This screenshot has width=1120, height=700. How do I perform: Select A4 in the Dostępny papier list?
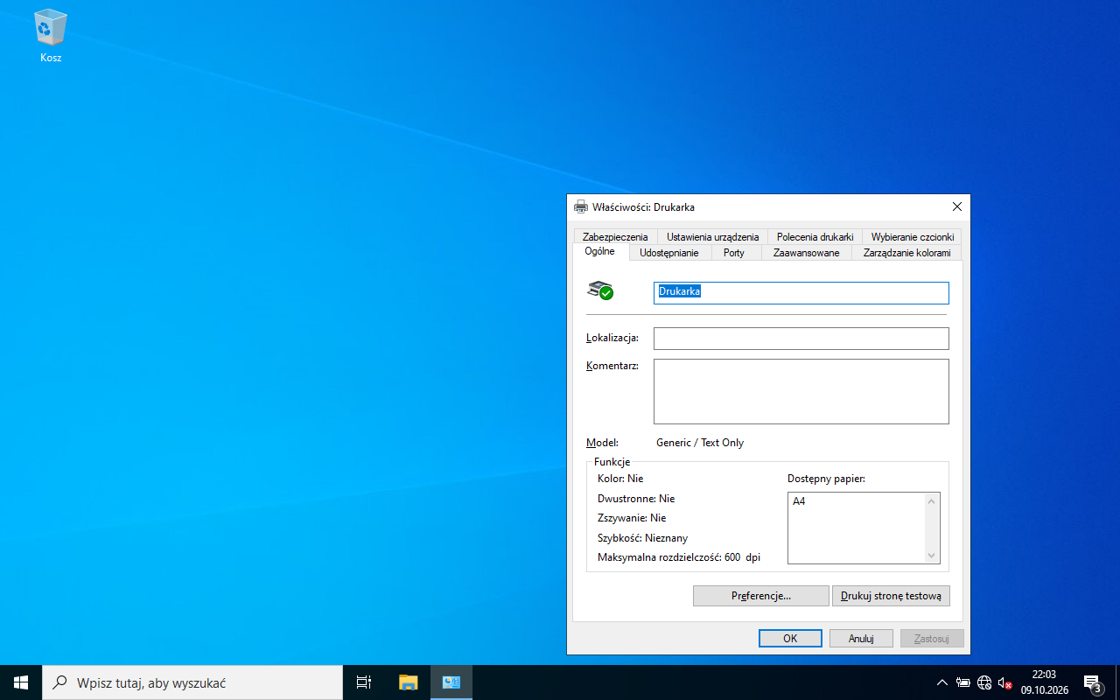point(800,501)
